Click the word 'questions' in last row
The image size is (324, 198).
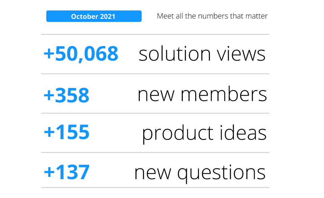[222, 173]
